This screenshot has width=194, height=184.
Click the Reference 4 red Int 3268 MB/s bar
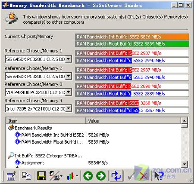pyautogui.click(x=132, y=103)
